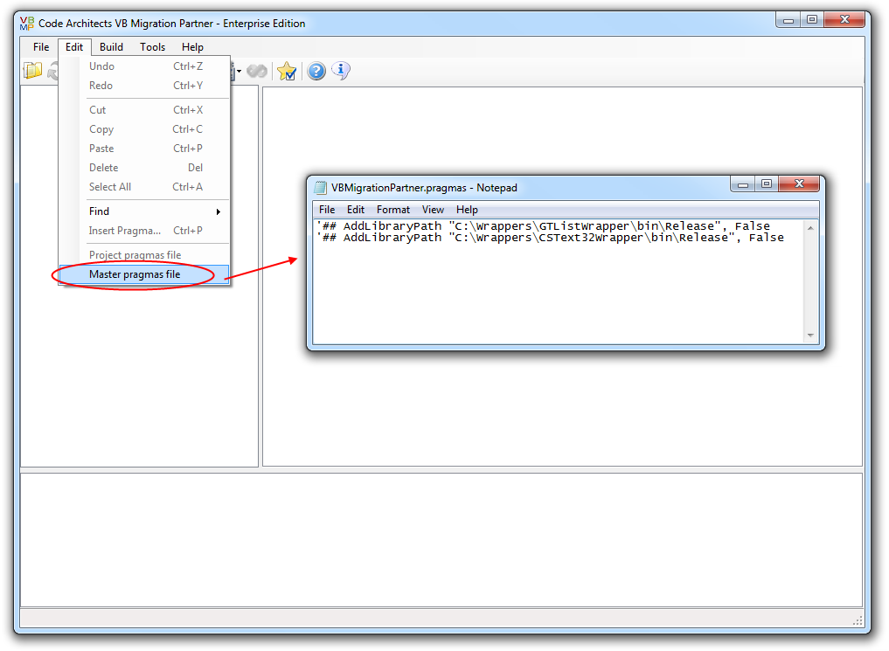Screen dimensions: 889x651
Task: Choose Select All from the Edit menu
Action: coord(144,187)
